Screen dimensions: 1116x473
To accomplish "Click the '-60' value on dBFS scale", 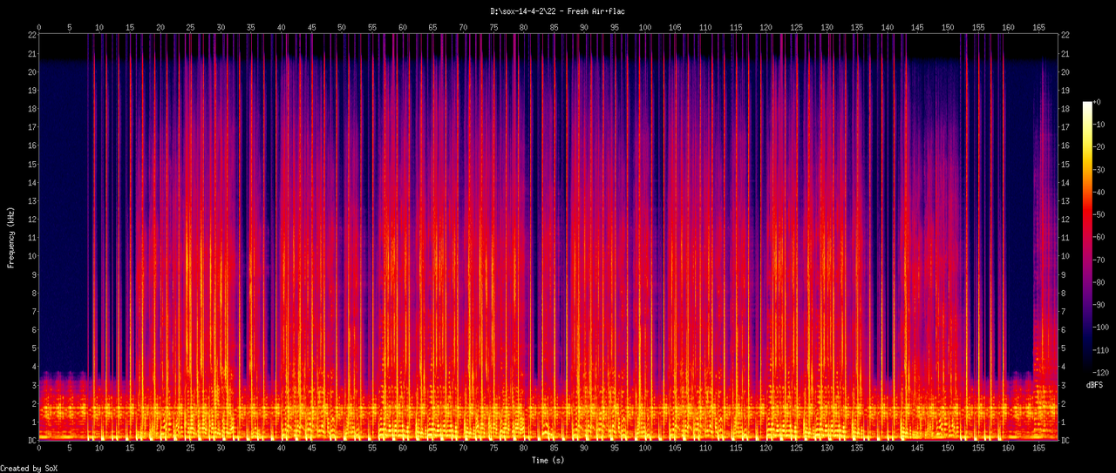I will [1101, 237].
